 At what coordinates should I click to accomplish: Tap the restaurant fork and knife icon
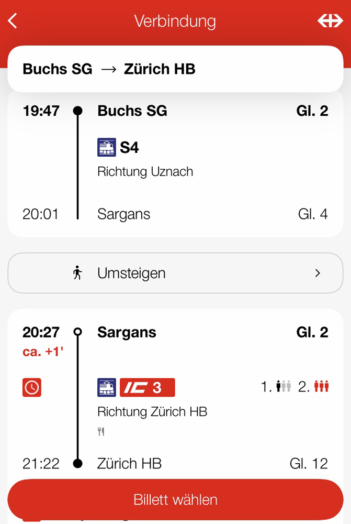[x=101, y=431]
